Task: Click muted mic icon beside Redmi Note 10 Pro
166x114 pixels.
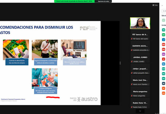Action: point(132,107)
